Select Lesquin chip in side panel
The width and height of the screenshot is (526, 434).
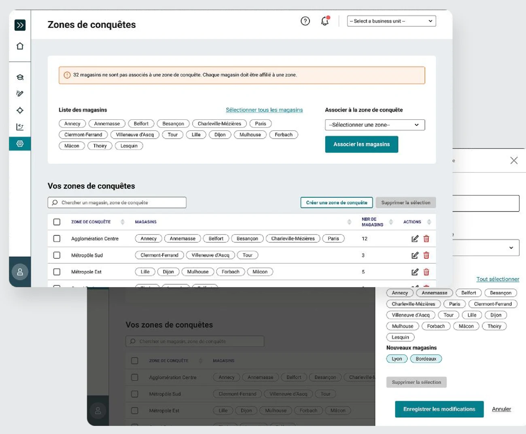(400, 337)
